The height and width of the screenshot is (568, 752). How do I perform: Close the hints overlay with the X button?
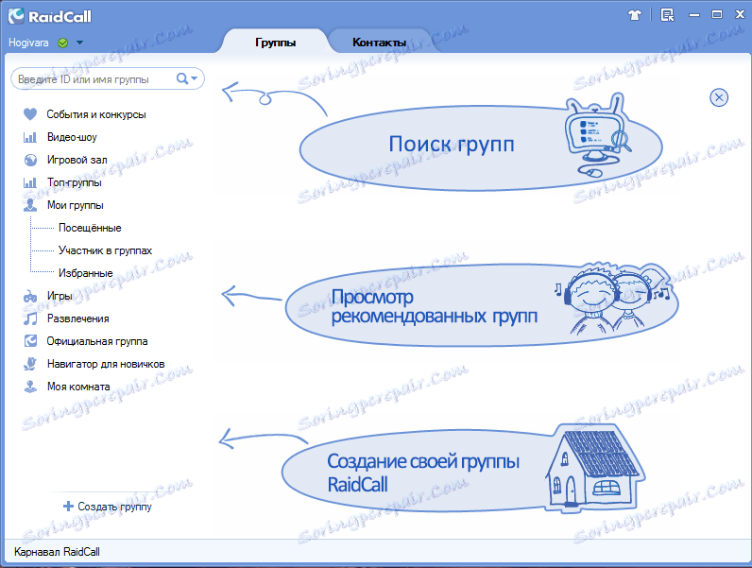[718, 97]
